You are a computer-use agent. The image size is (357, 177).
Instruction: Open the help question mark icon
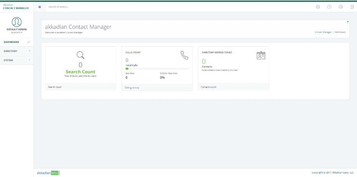click(x=329, y=7)
